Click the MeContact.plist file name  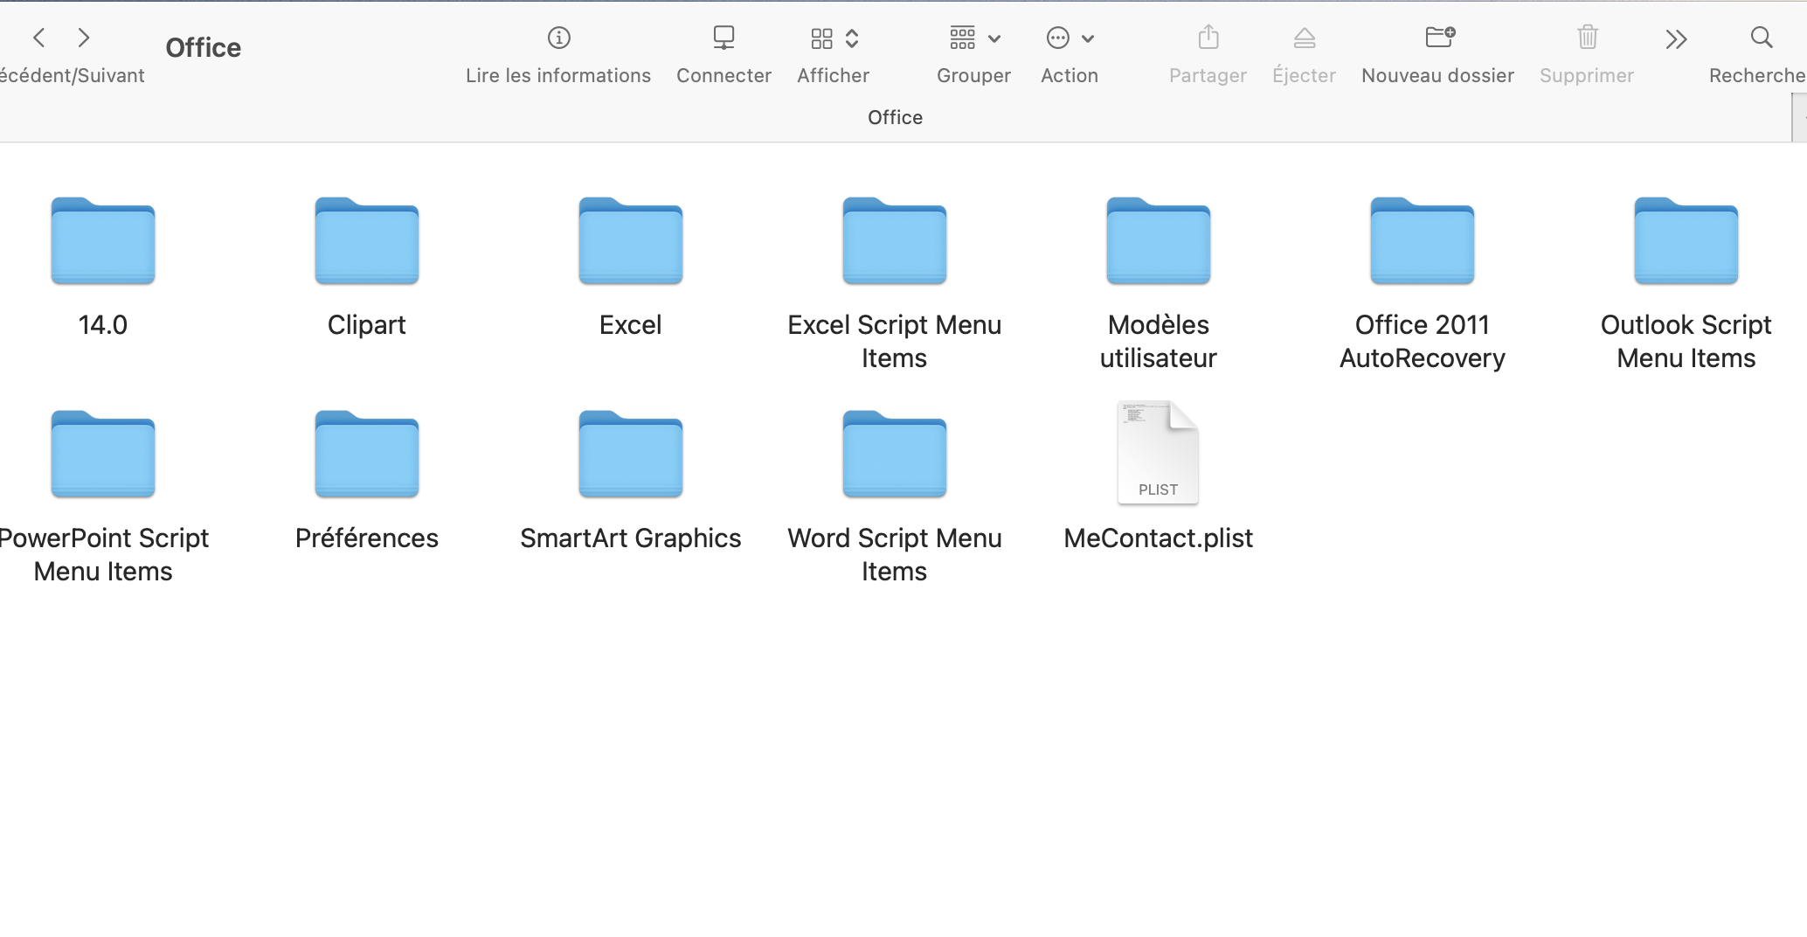click(x=1159, y=538)
